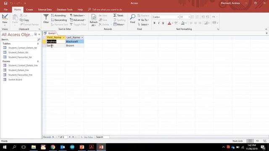Screen dimensions: 269x151
Task: Go to next record navigation arrow
Action: [x=70, y=137]
